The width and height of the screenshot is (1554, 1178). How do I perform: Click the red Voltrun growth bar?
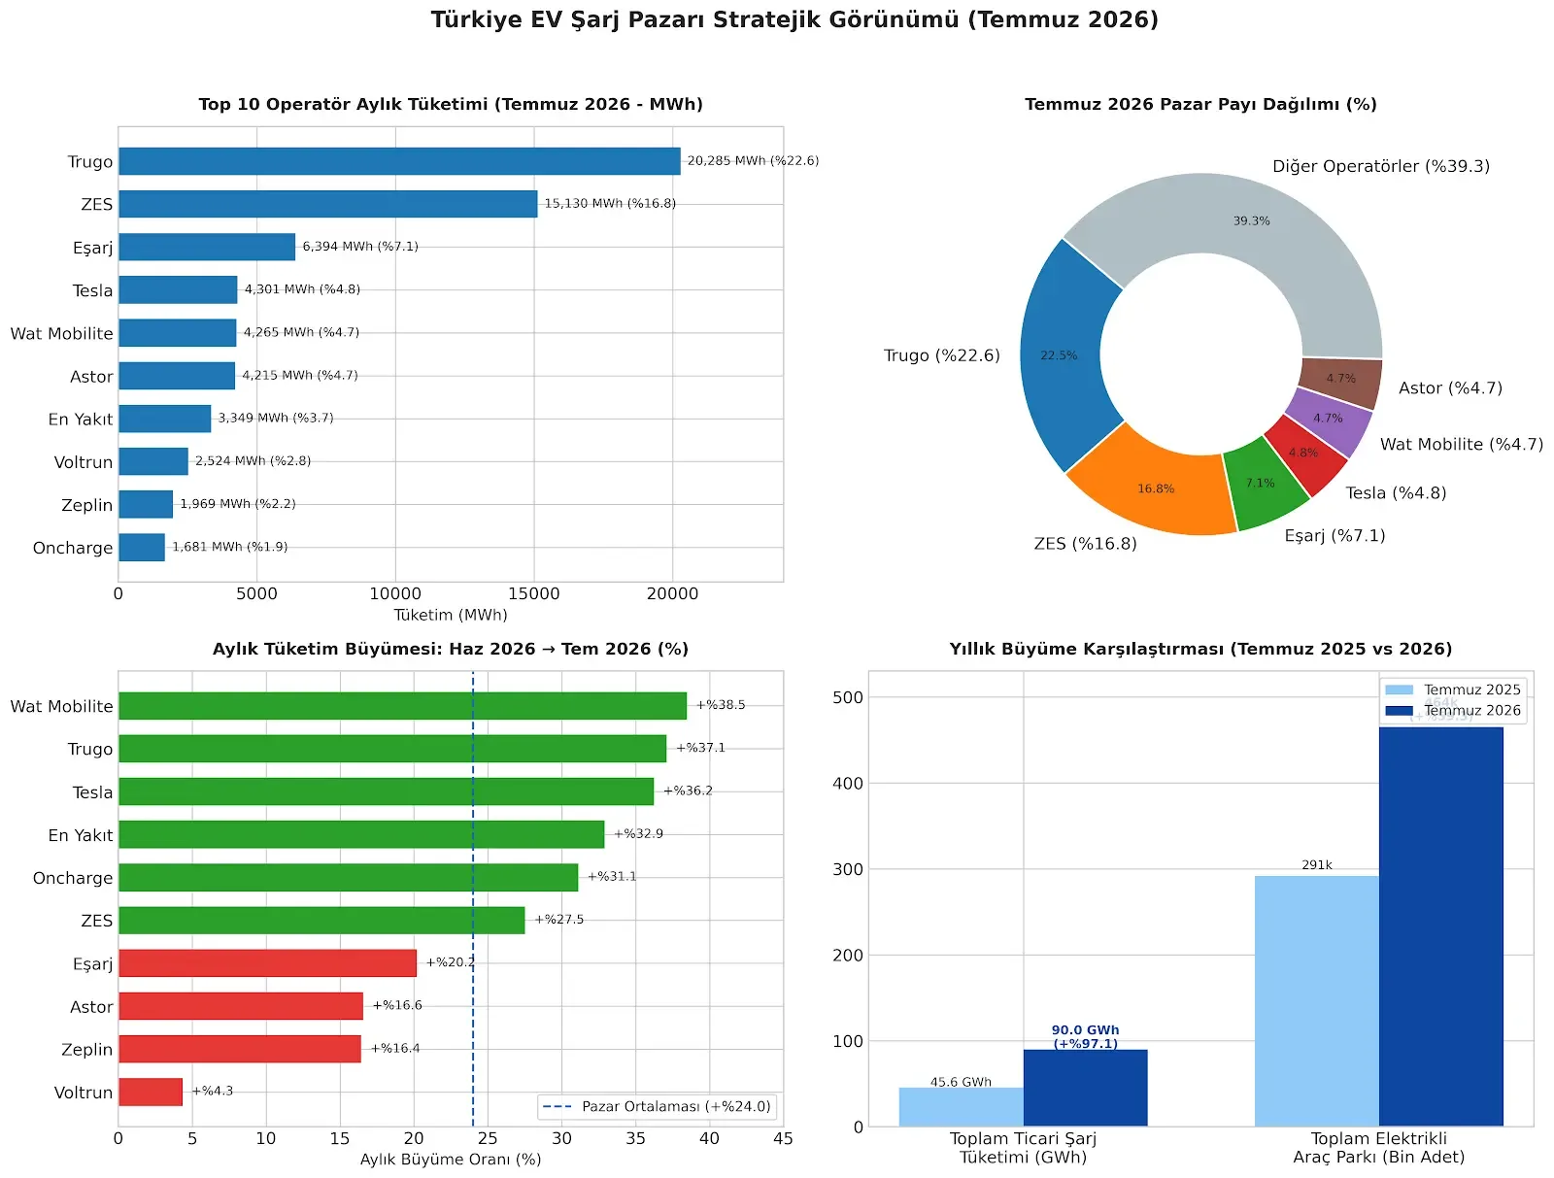[x=151, y=1092]
